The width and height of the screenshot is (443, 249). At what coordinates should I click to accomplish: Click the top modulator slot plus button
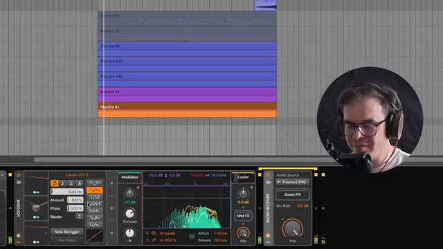click(x=112, y=183)
